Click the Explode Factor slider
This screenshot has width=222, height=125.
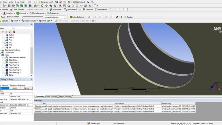click(x=33, y=17)
